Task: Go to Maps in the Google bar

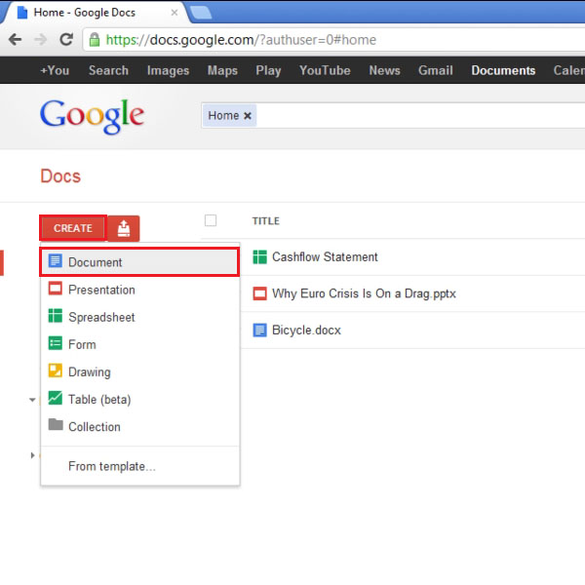Action: (222, 70)
